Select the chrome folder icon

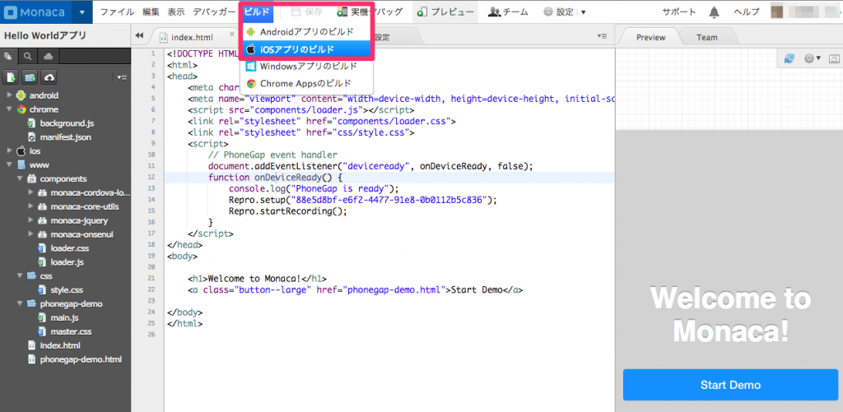coord(21,109)
